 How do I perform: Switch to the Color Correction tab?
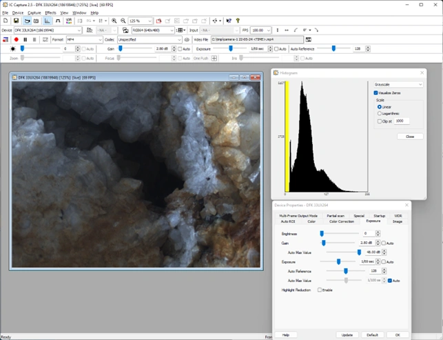pos(341,221)
